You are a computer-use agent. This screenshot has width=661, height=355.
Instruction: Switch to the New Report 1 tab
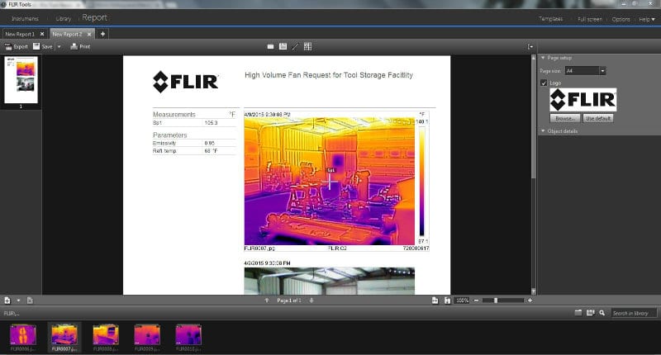[21, 34]
